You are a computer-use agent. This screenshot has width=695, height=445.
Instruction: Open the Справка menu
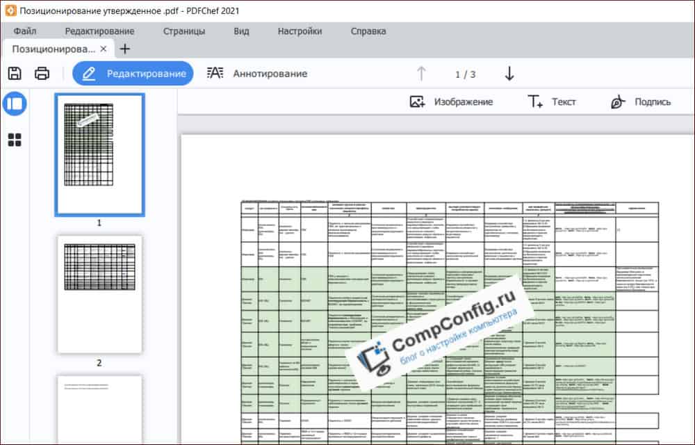[368, 31]
